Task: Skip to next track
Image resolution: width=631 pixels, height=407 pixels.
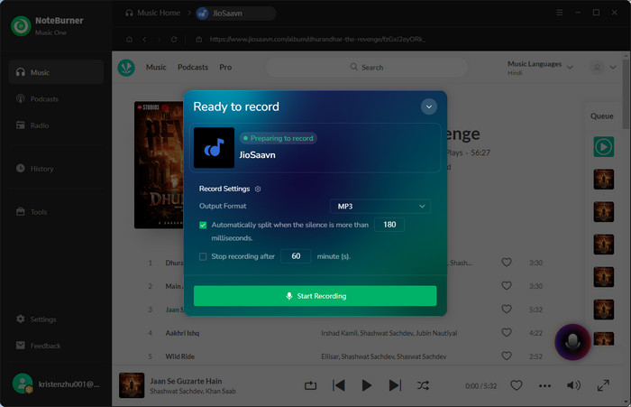Action: [395, 385]
